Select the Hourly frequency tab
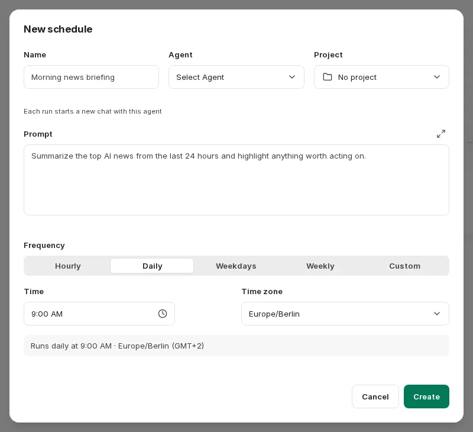 (68, 266)
